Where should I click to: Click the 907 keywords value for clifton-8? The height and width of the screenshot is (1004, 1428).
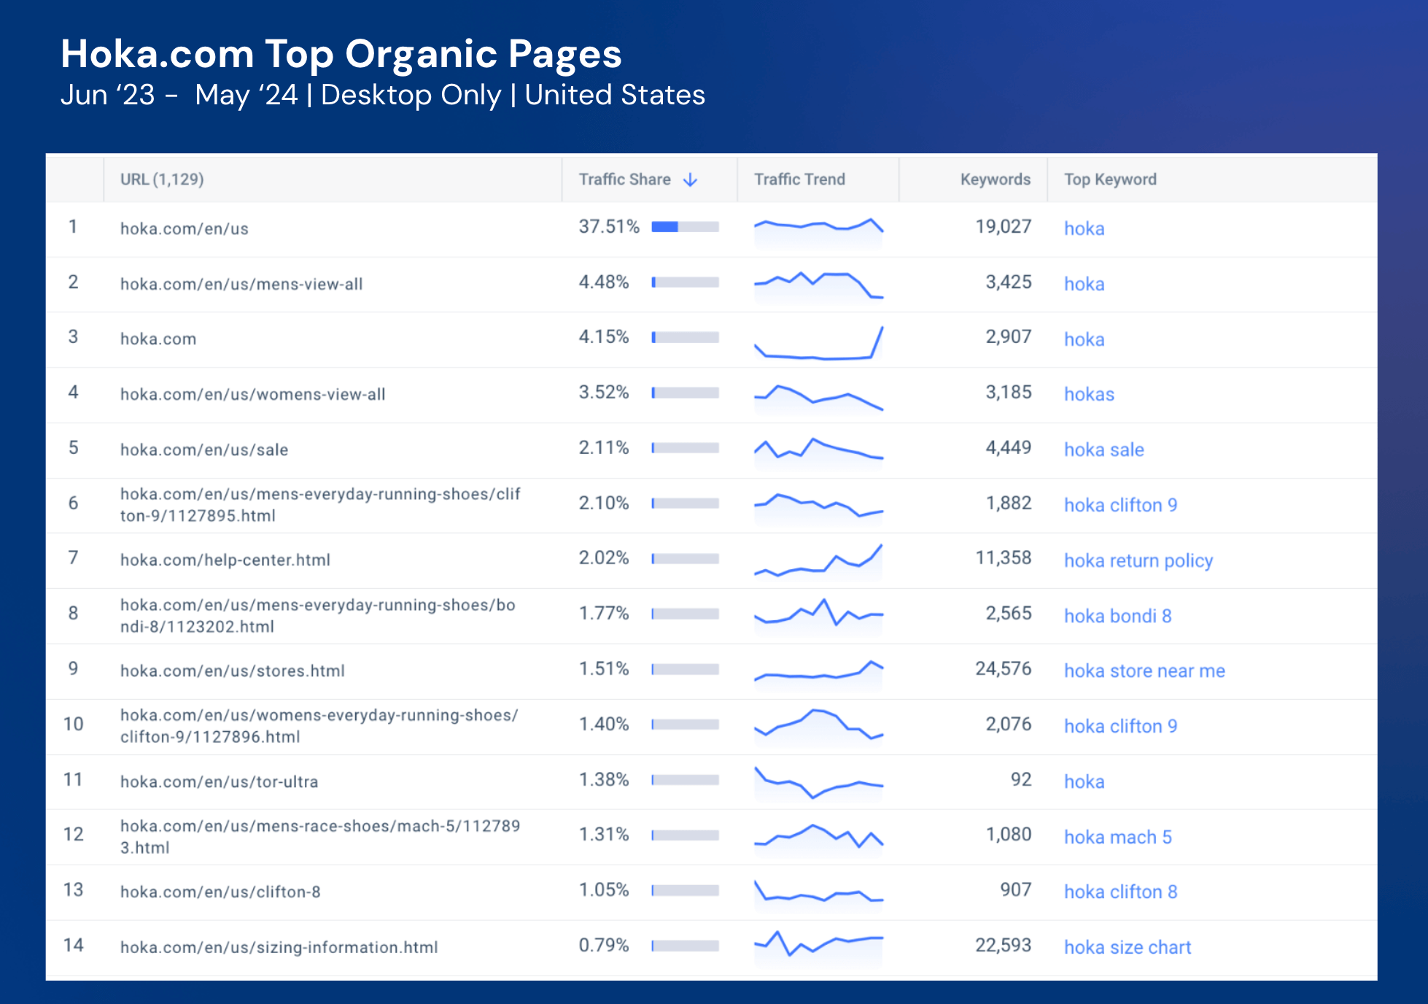click(x=1015, y=890)
